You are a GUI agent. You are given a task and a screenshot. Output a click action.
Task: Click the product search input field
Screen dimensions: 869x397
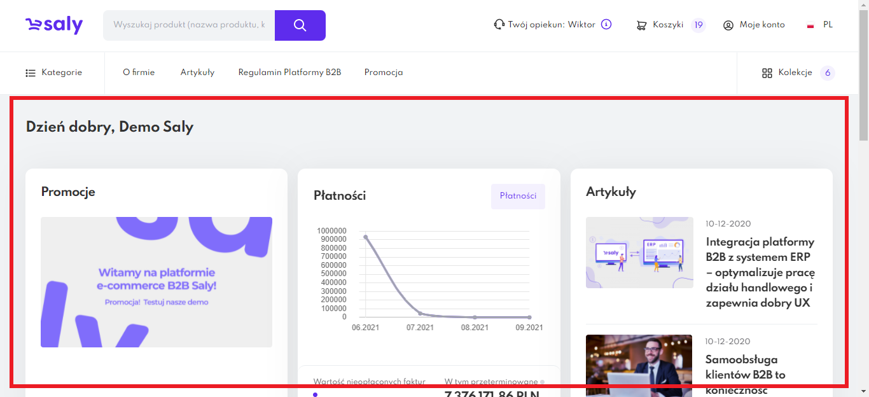pos(189,25)
